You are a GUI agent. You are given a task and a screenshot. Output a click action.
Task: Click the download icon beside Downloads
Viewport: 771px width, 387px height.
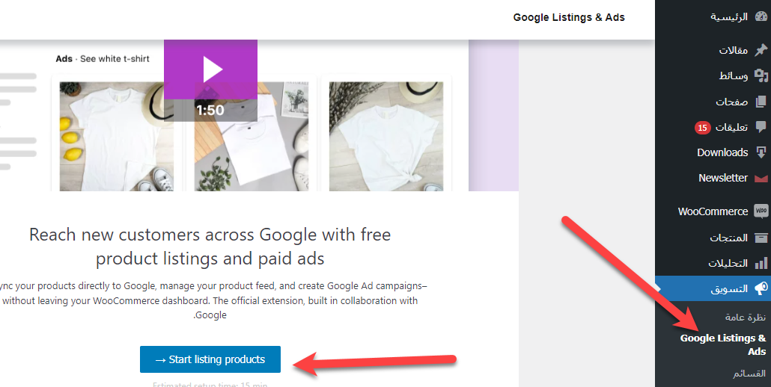tap(761, 152)
